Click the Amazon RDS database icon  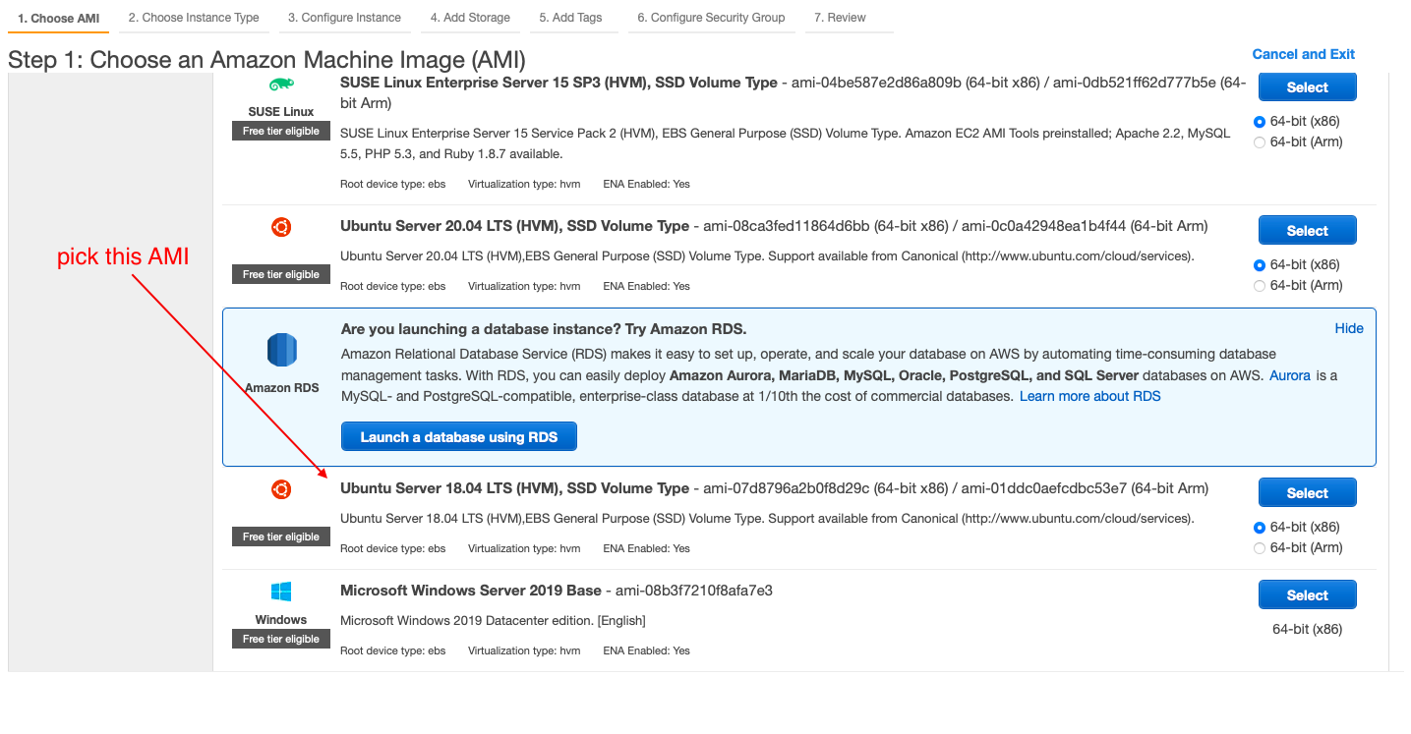pyautogui.click(x=282, y=350)
